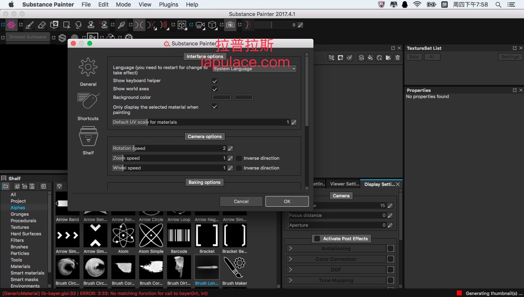Toggle the DOF effect checkbox
This screenshot has height=297, width=524.
point(390,270)
